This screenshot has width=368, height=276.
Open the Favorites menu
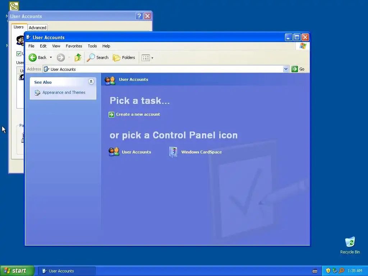[x=74, y=46]
